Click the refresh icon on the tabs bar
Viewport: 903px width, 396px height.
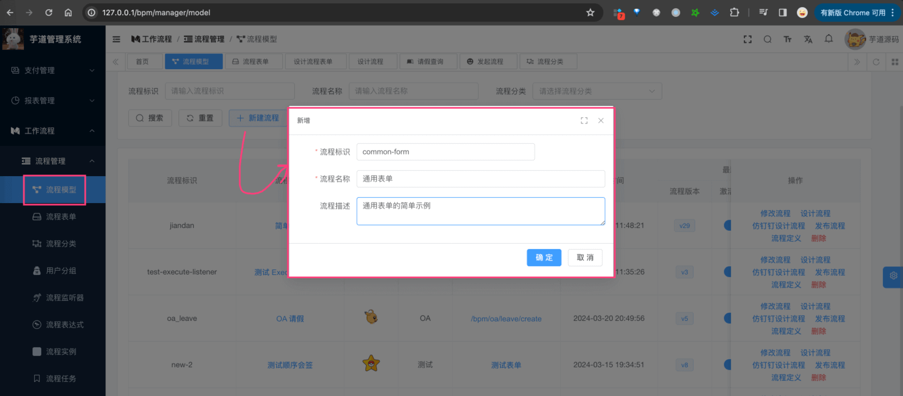pos(876,62)
